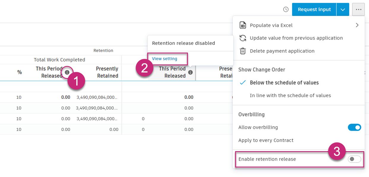Select Apply to every Contract
The height and width of the screenshot is (177, 369).
266,140
